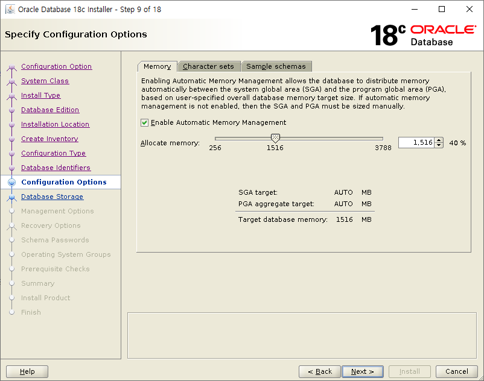Click the Help button
The width and height of the screenshot is (484, 381).
27,371
